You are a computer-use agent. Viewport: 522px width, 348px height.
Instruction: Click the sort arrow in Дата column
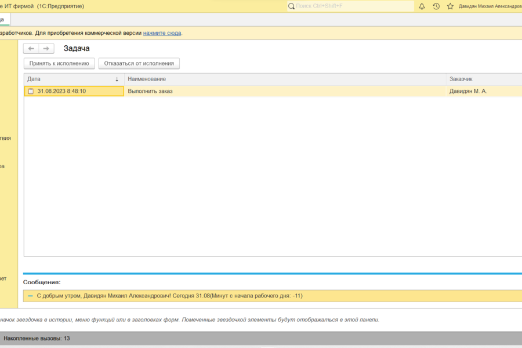pyautogui.click(x=117, y=79)
